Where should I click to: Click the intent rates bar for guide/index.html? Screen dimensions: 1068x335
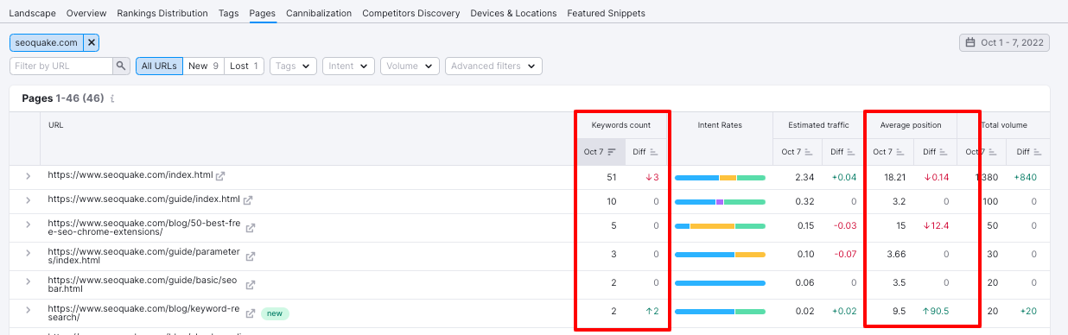(x=720, y=202)
